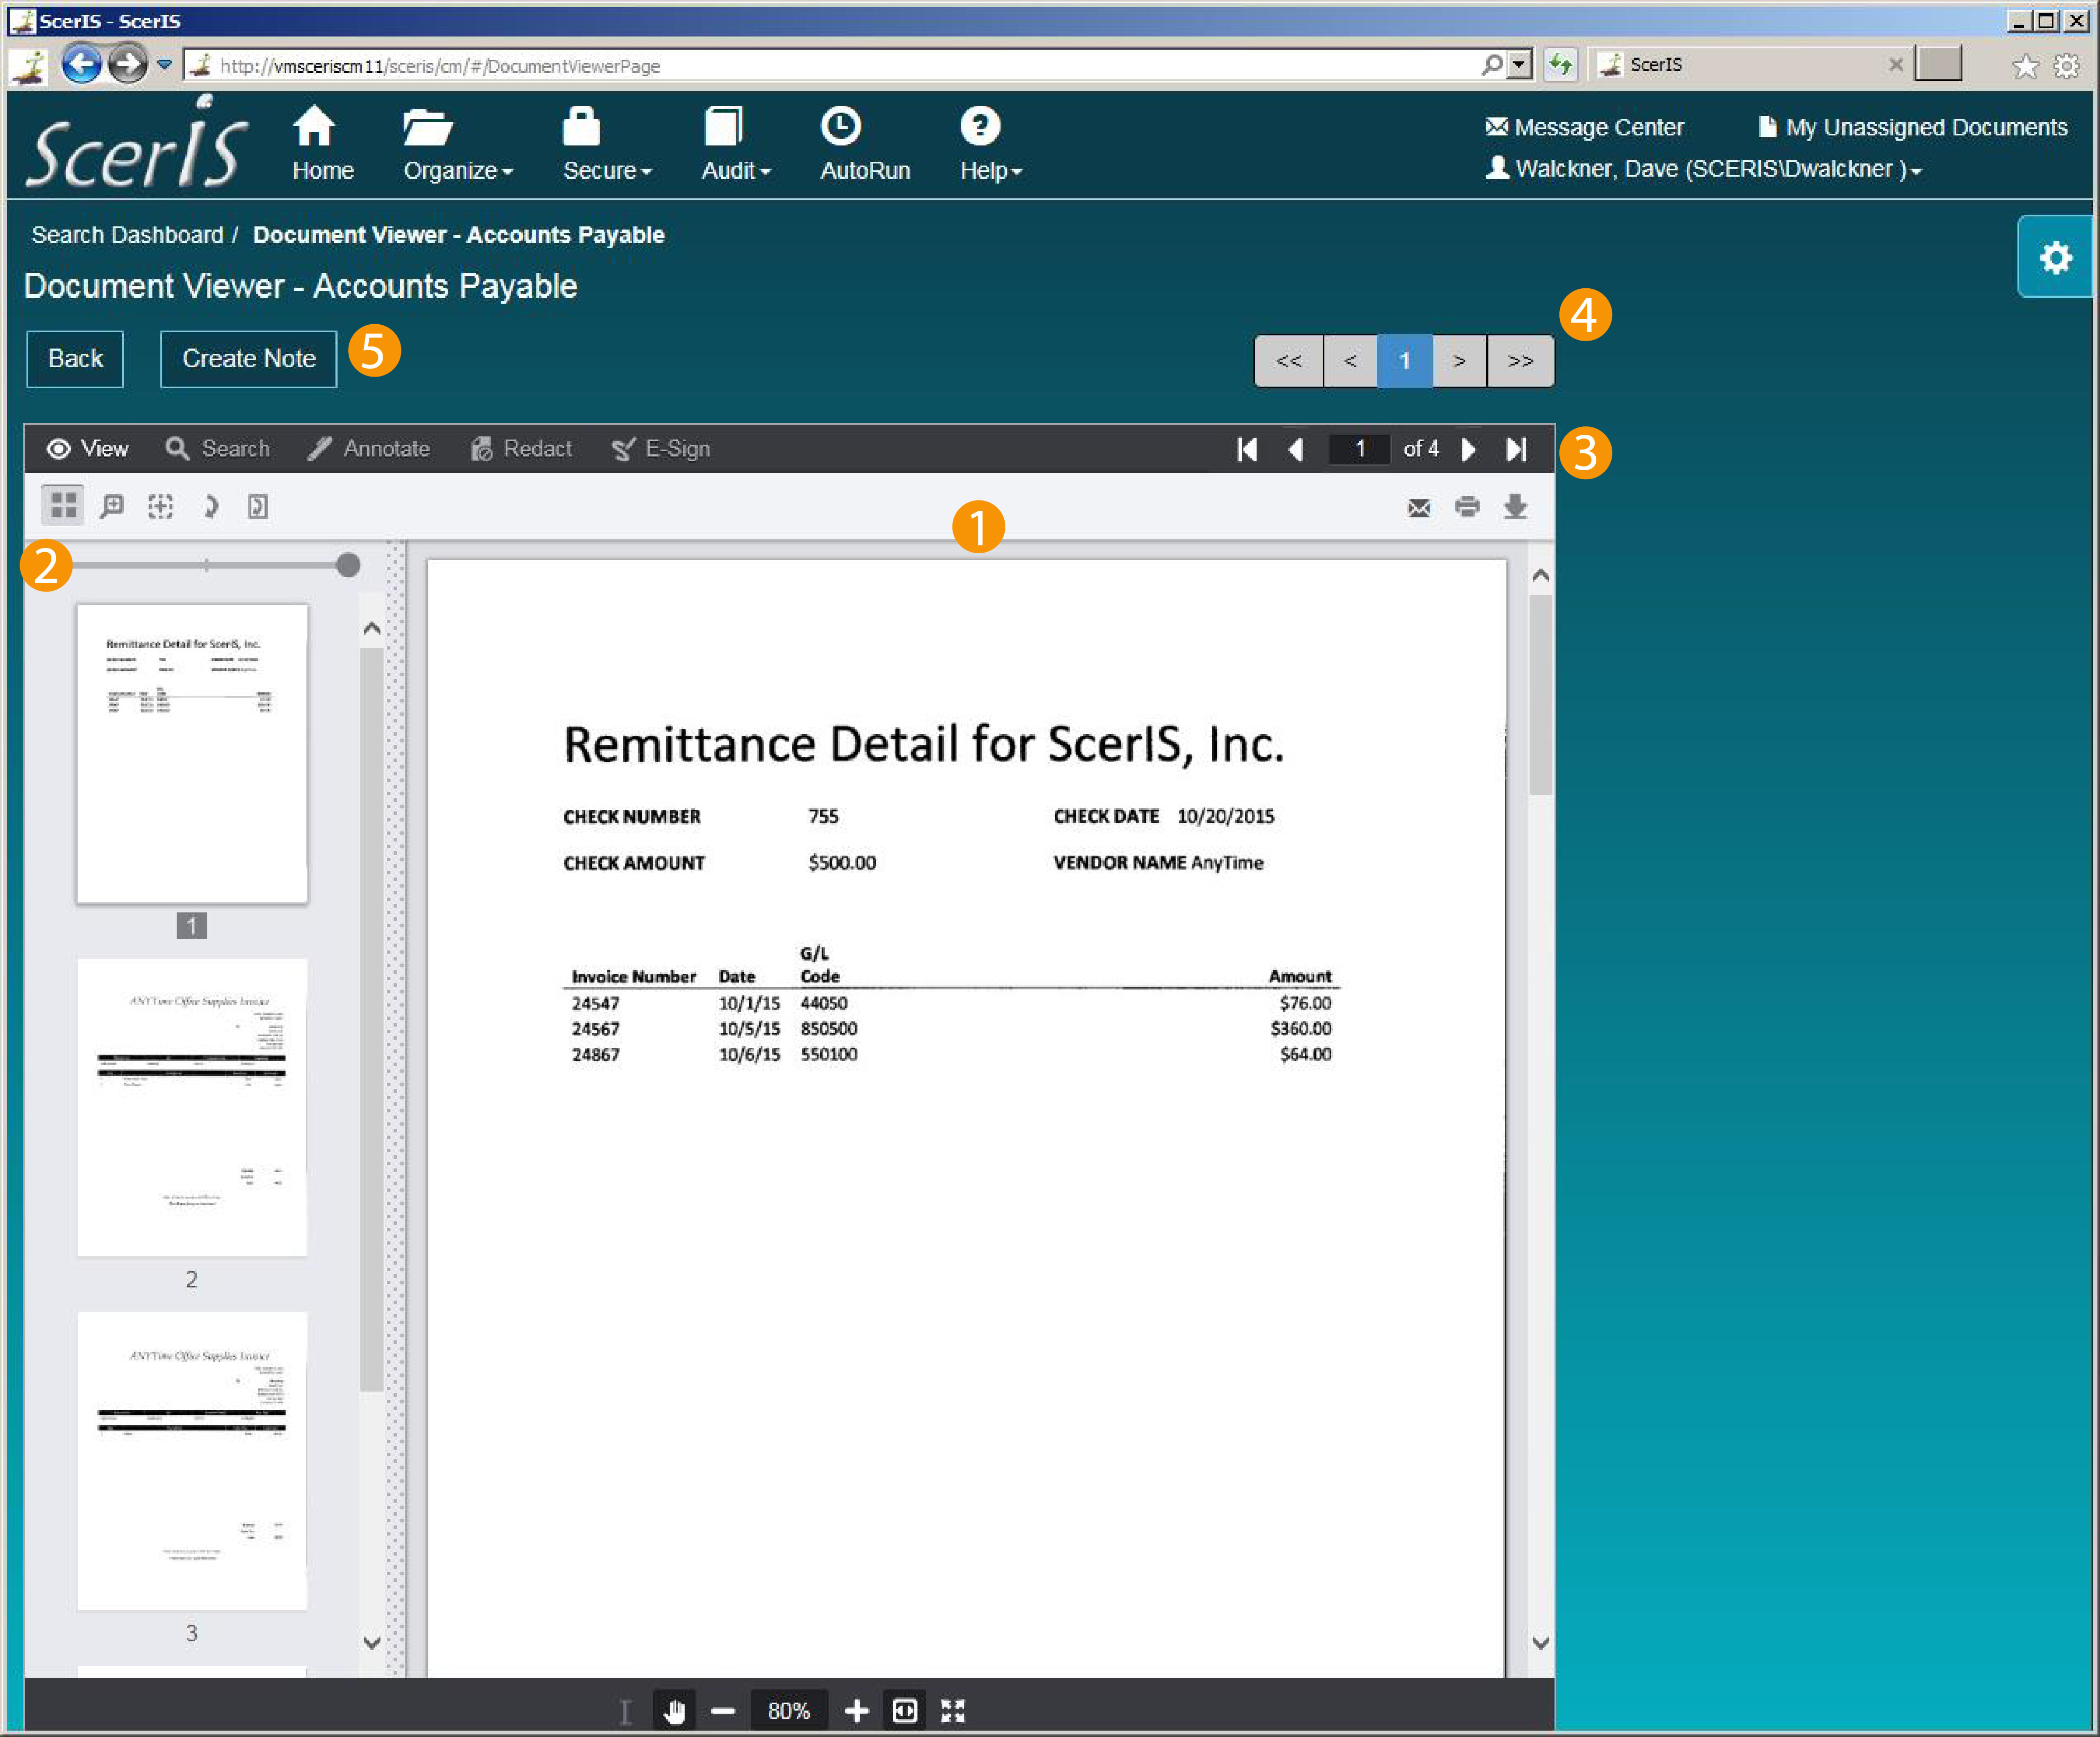Open the E-Sign tab
This screenshot has height=1737, width=2100.
coord(661,449)
